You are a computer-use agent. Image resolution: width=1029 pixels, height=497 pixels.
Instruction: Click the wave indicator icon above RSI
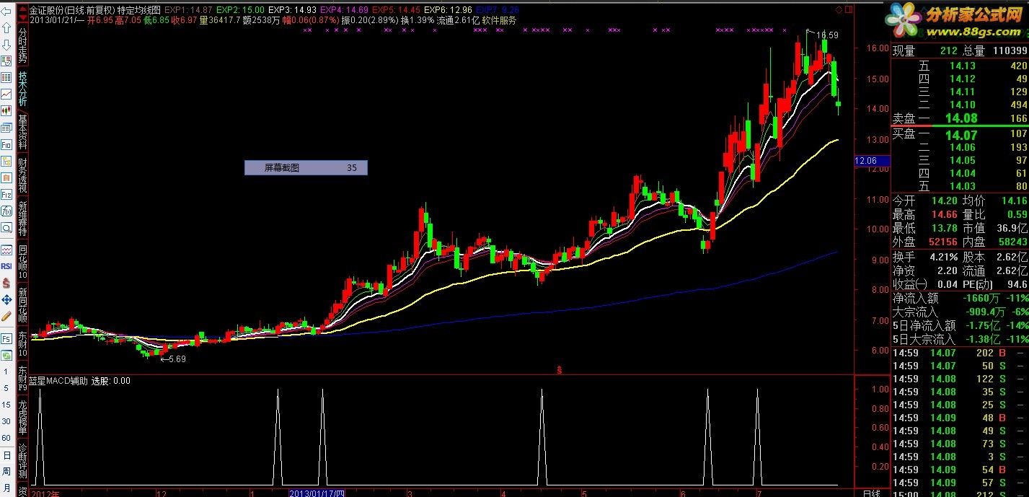pyautogui.click(x=6, y=250)
